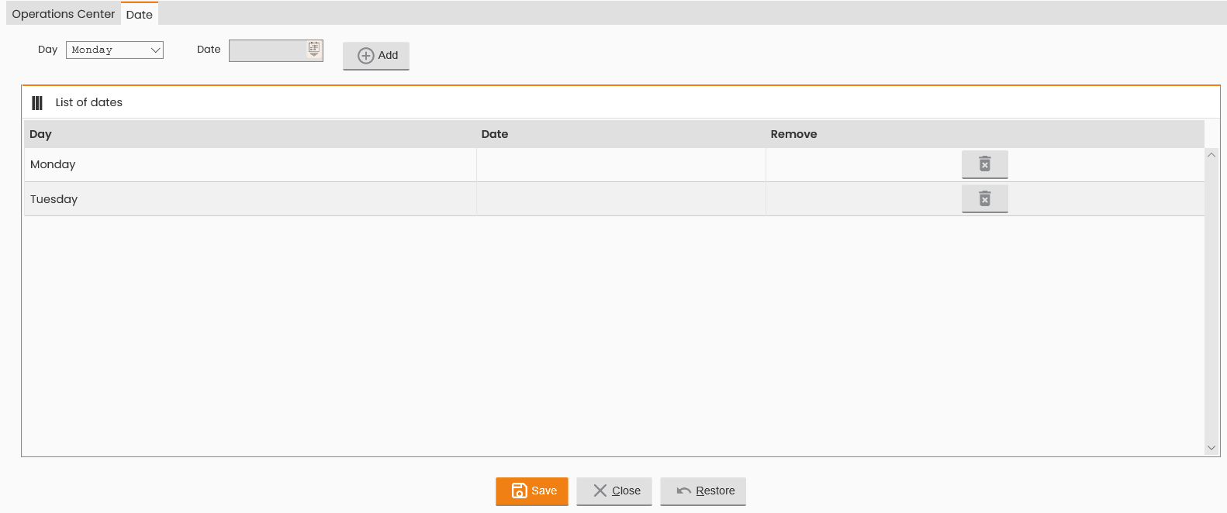The image size is (1227, 513).
Task: Select the Tuesday cell in the table
Action: 251,199
